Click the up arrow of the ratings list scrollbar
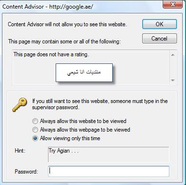186x185 pixels. pyautogui.click(x=173, y=55)
